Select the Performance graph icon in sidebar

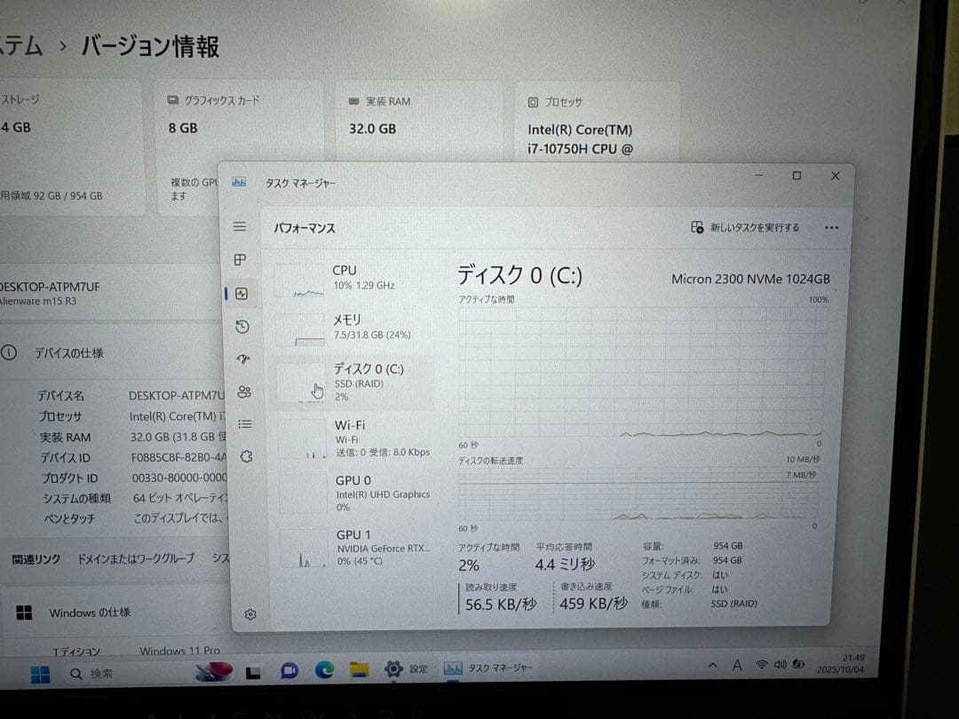click(x=241, y=293)
